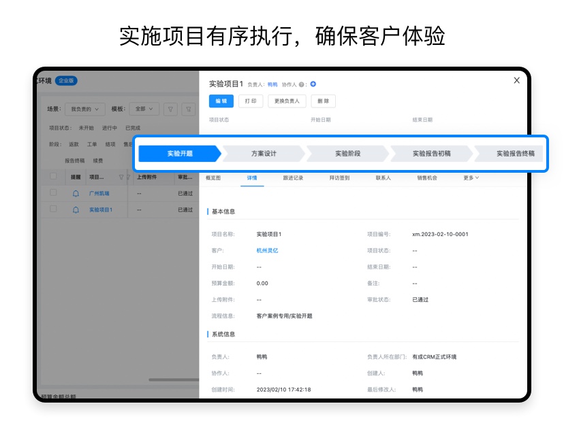Open the 场景 dropdown showing 我负责的
The image size is (564, 425).
pos(85,109)
